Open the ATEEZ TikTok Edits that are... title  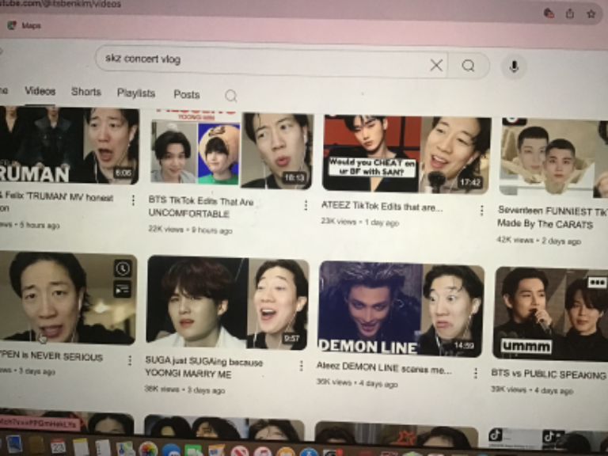click(382, 207)
